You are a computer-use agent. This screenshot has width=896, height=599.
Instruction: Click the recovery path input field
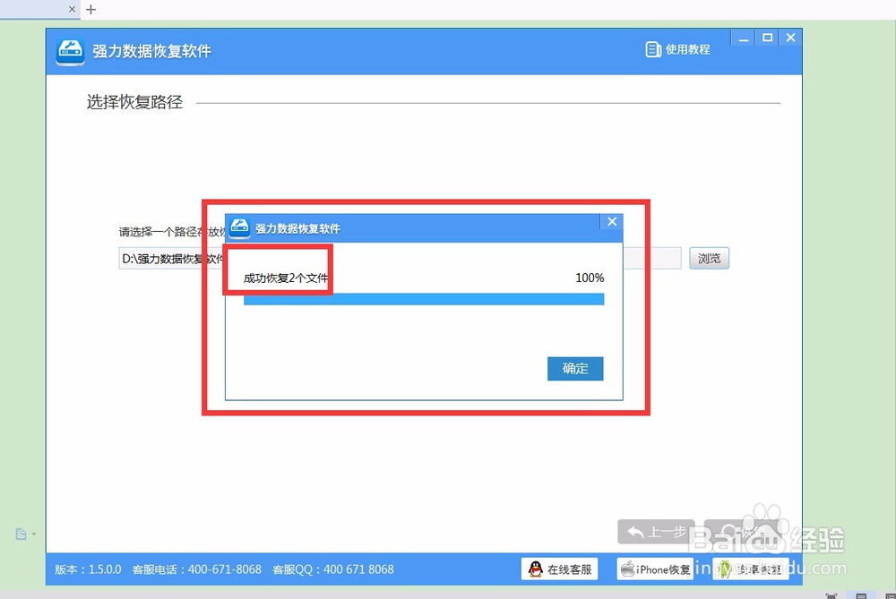tap(400, 259)
